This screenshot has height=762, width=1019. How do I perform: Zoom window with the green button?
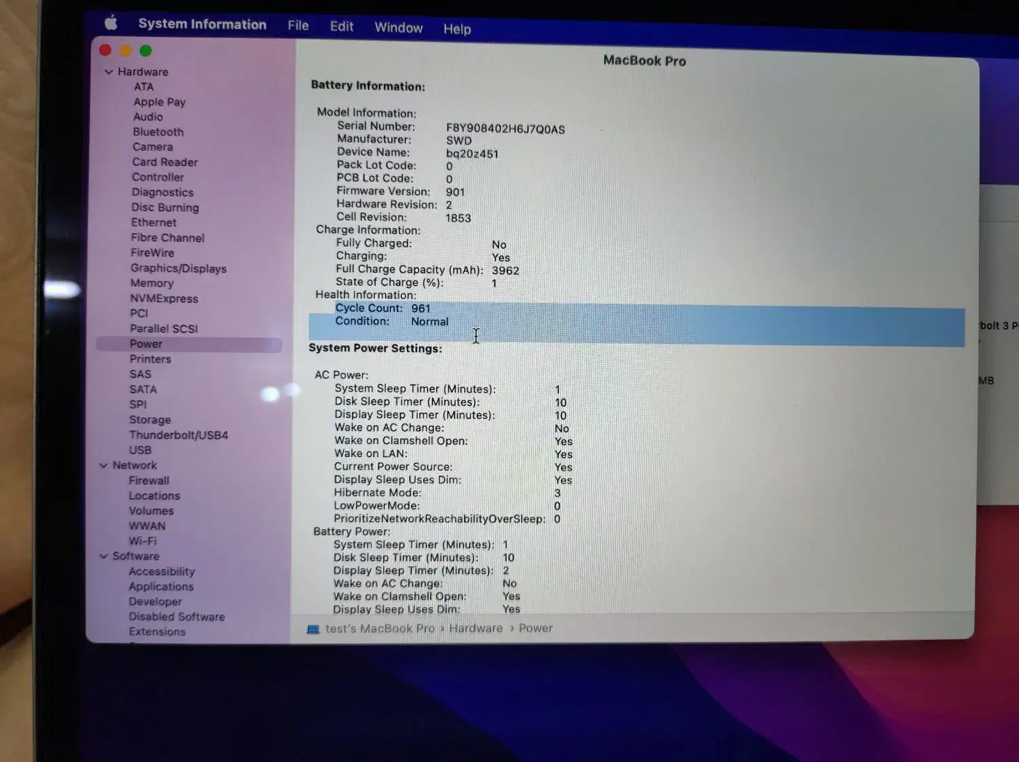tap(145, 50)
